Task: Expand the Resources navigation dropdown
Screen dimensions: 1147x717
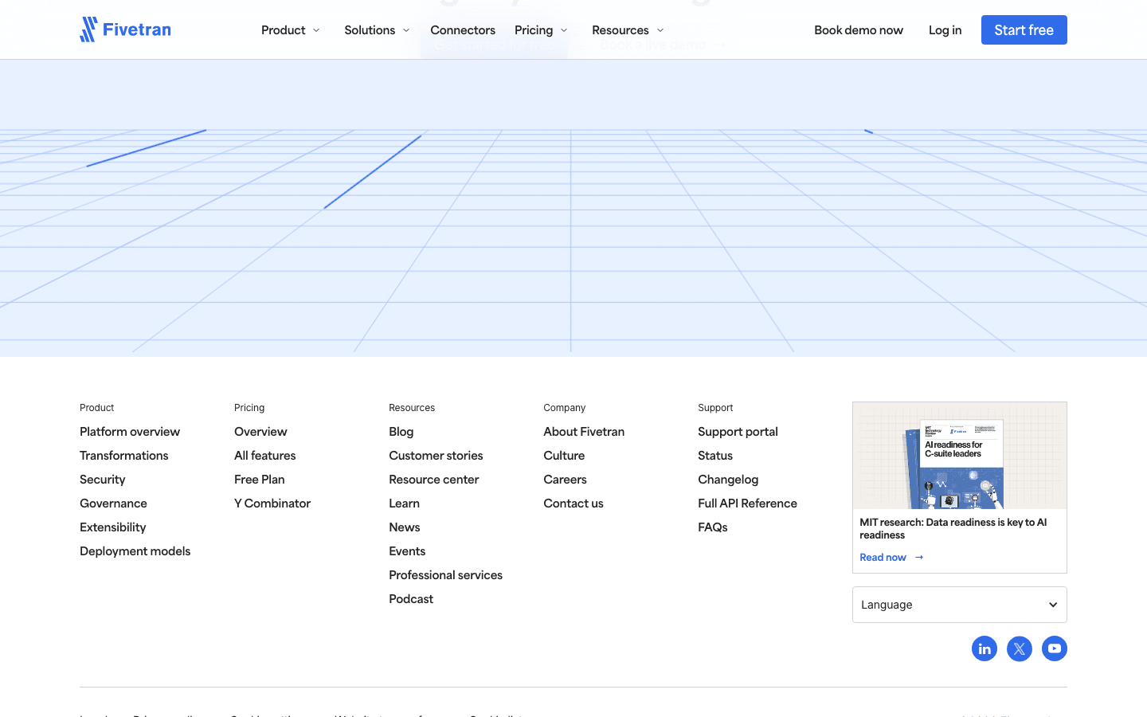Action: coord(628,29)
